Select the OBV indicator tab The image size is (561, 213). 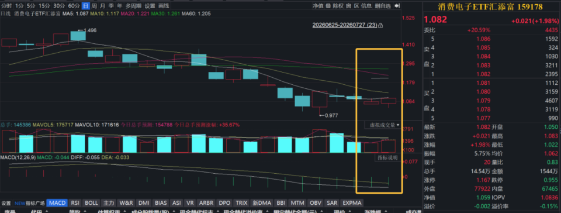click(315, 202)
